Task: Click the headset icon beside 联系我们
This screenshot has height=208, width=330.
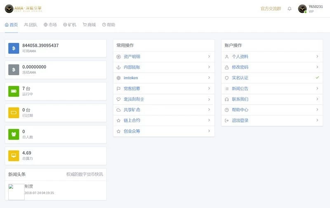Action: coord(226,99)
